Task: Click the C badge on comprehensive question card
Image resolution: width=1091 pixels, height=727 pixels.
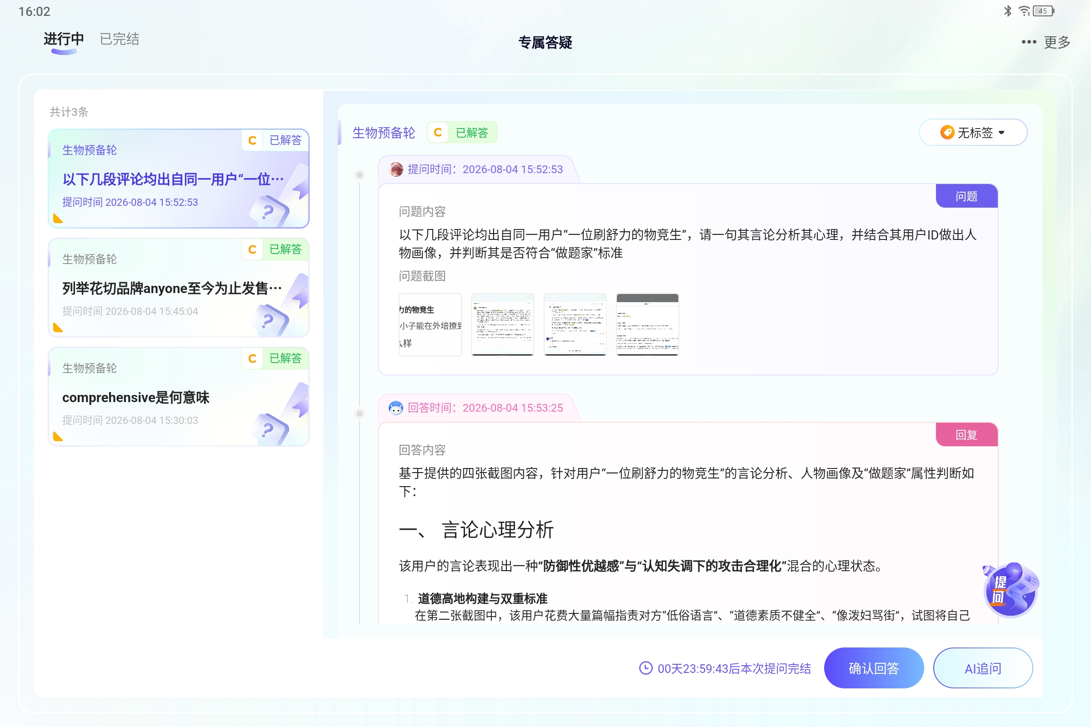Action: 252,359
